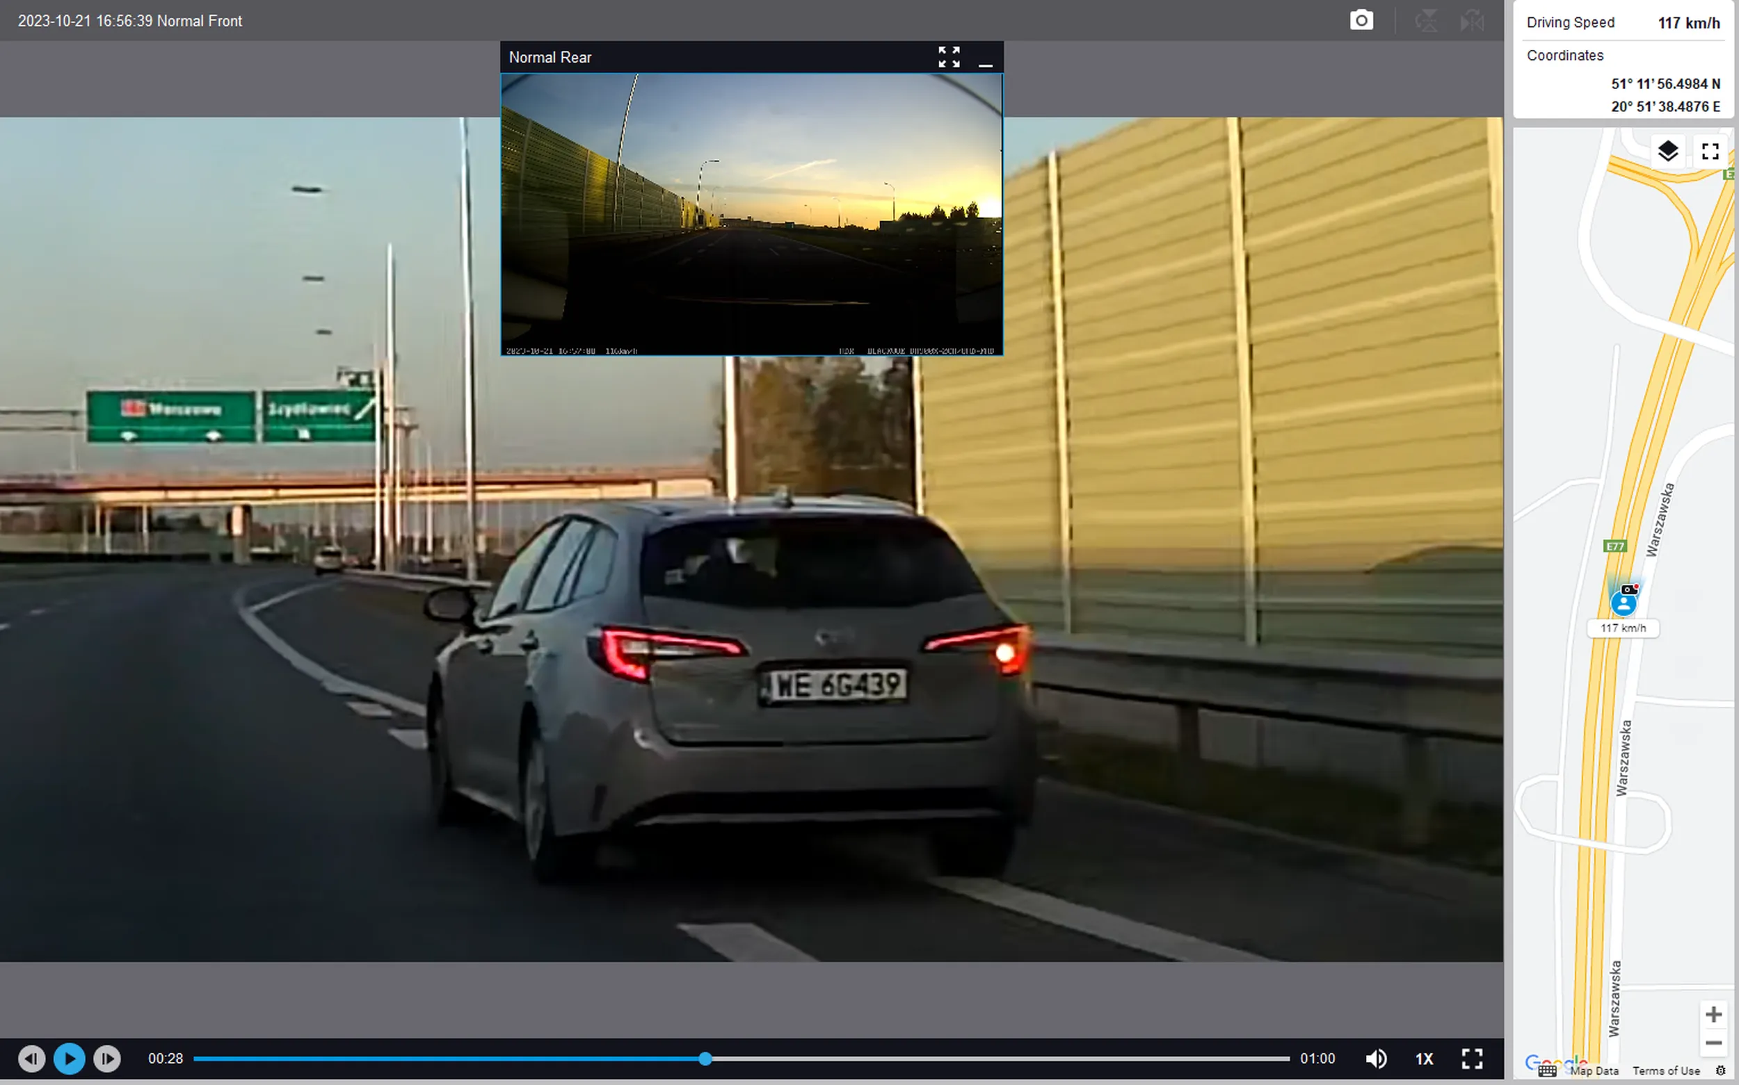
Task: Expand the map to fullscreen
Action: coord(1710,152)
